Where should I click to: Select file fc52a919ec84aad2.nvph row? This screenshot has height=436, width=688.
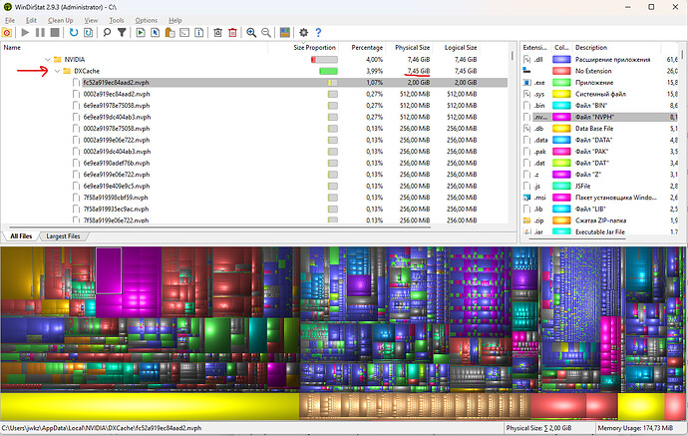click(x=254, y=83)
